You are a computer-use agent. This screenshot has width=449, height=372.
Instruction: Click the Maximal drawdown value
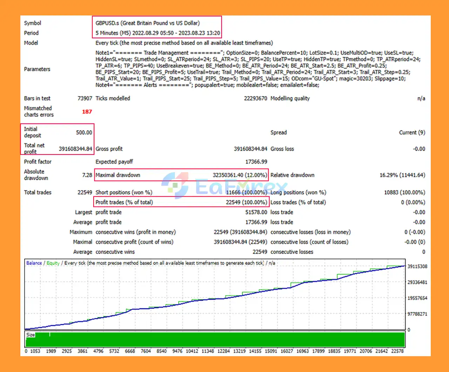[240, 175]
